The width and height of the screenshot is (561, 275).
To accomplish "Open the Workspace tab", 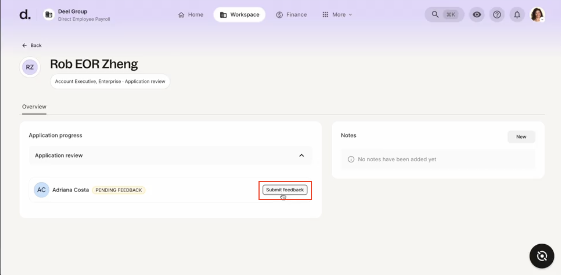I will (239, 15).
